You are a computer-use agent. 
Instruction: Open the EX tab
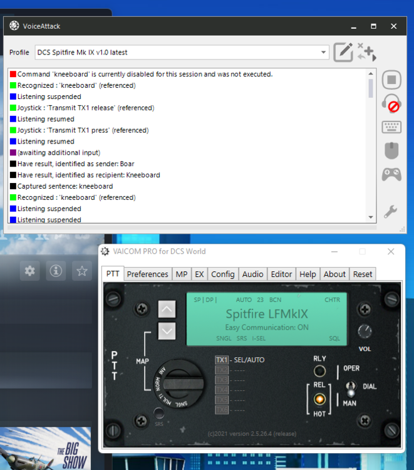[x=199, y=274]
